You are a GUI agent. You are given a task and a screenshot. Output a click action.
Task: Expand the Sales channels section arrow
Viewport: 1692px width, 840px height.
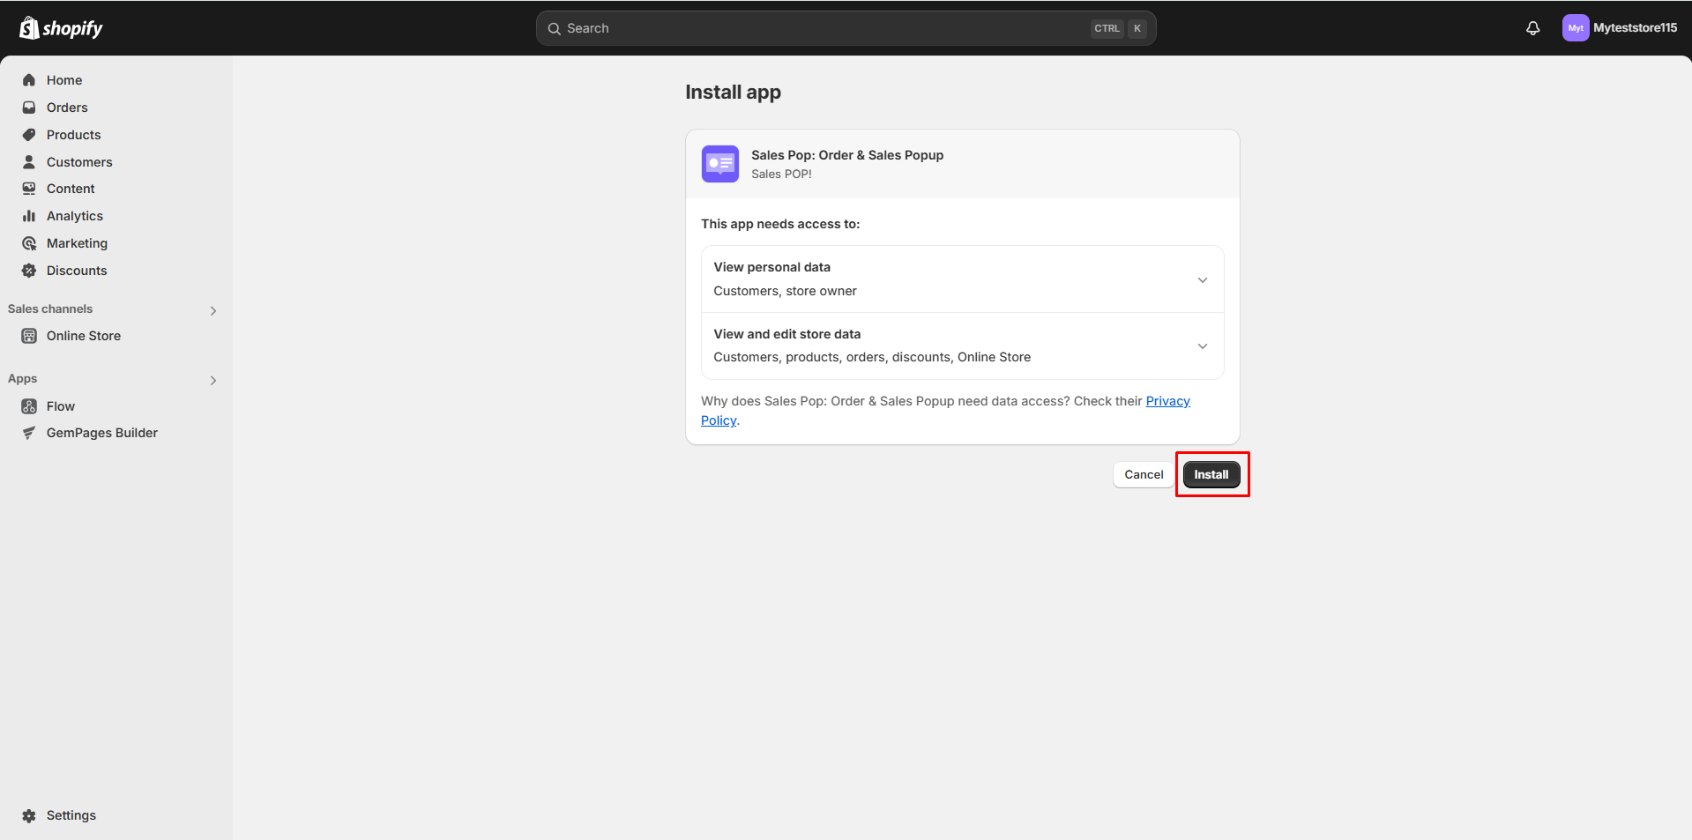point(213,310)
